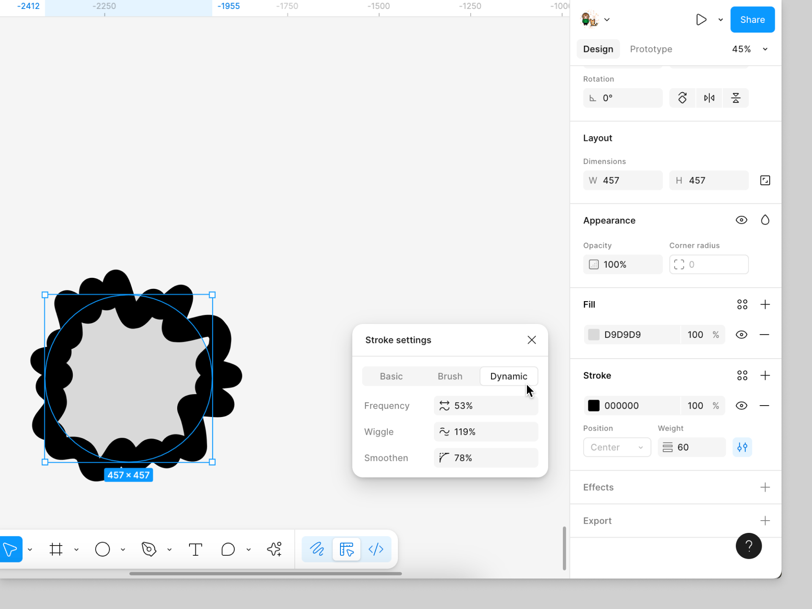The image size is (812, 609).
Task: Open the Help menu
Action: 749,546
